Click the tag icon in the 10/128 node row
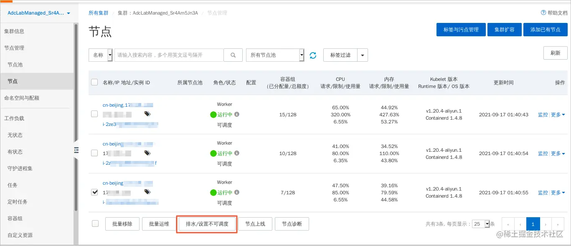The width and height of the screenshot is (571, 246). tap(147, 153)
